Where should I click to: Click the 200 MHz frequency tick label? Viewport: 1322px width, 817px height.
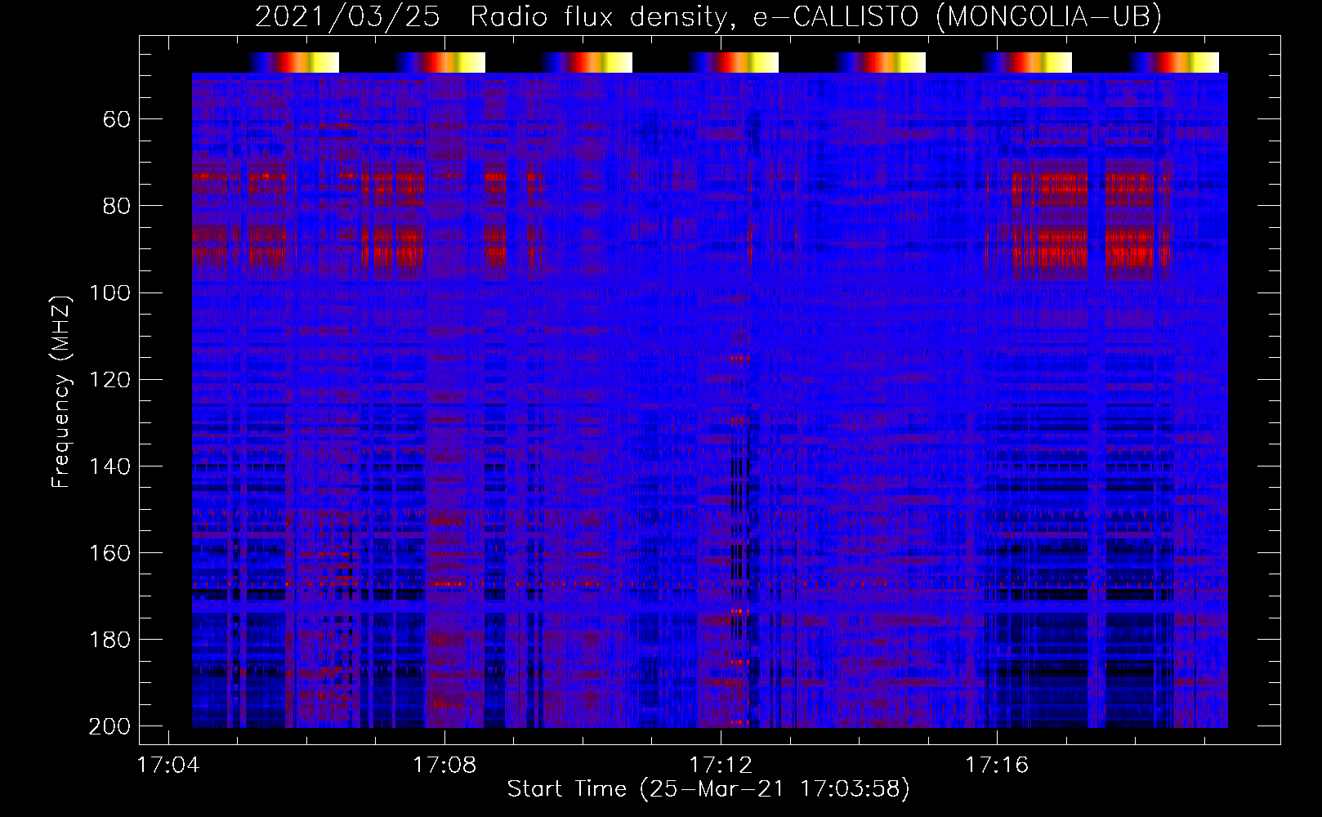pyautogui.click(x=109, y=726)
